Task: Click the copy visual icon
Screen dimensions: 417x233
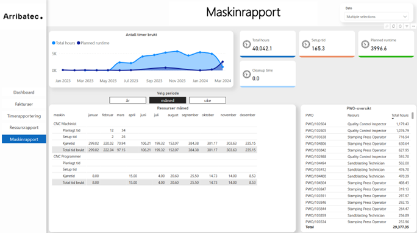Action: pyautogui.click(x=394, y=26)
